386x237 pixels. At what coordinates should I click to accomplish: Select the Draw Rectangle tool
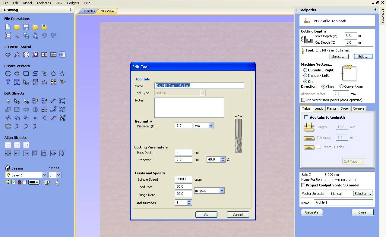(26, 73)
